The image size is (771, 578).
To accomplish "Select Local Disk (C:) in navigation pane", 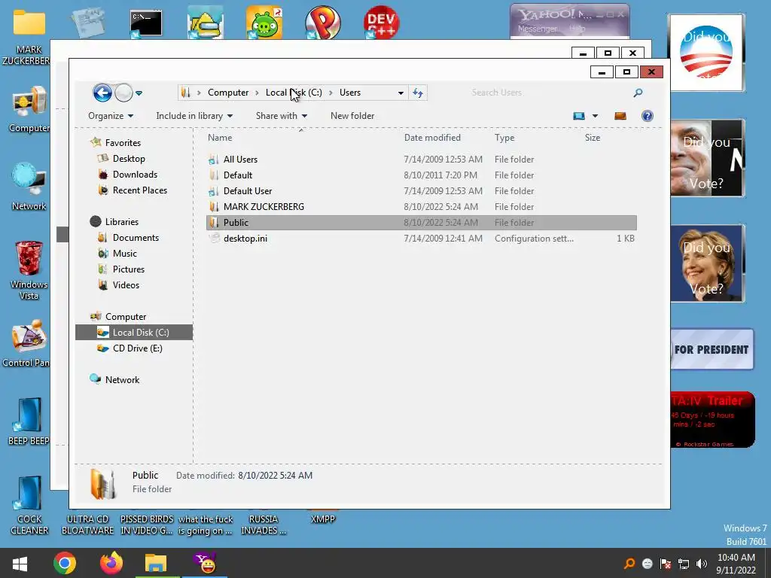I will 134,332.
